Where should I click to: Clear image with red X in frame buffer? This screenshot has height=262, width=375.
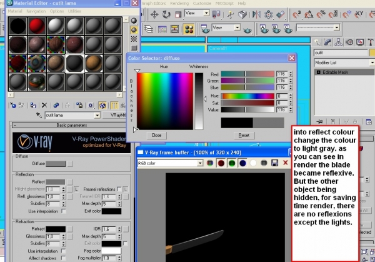(286, 163)
